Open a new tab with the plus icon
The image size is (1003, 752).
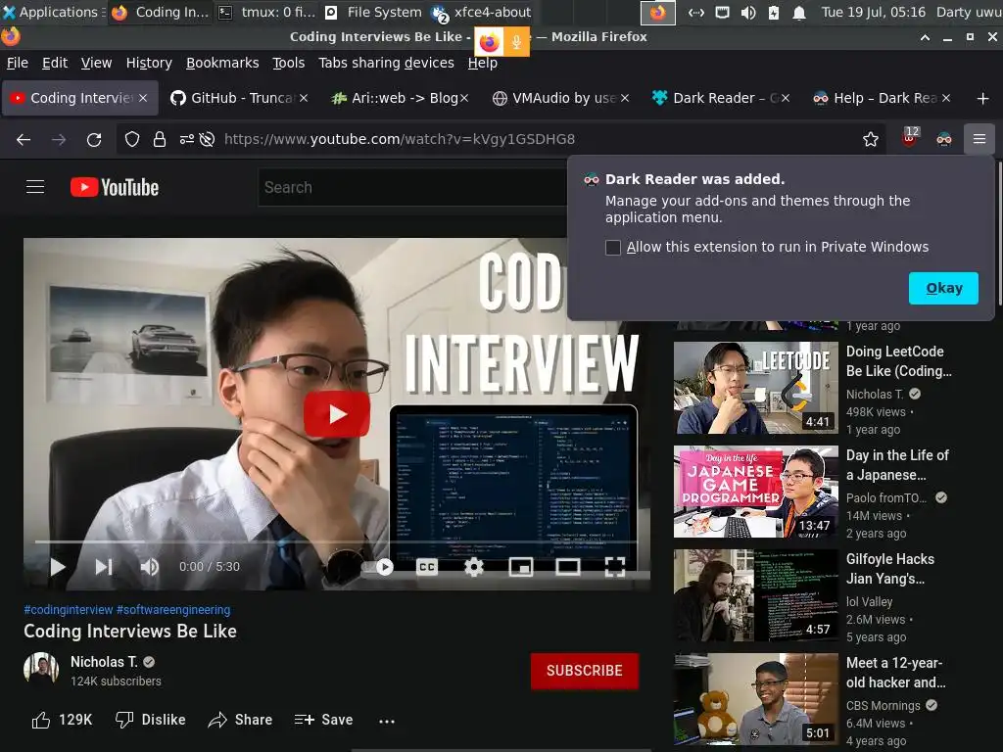[x=983, y=99]
